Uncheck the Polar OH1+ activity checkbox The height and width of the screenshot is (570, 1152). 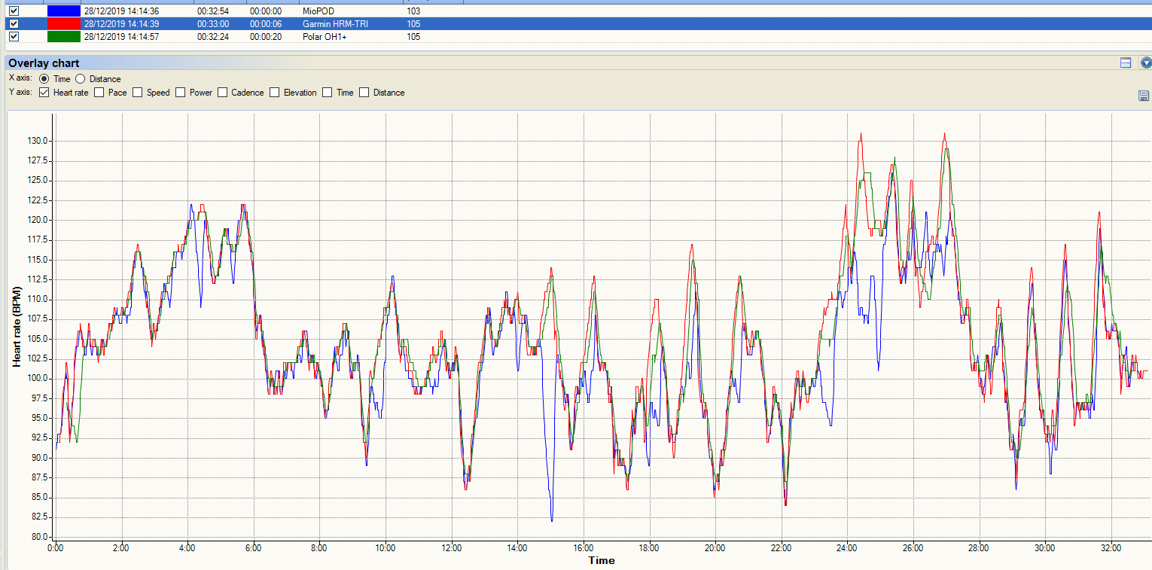14,36
